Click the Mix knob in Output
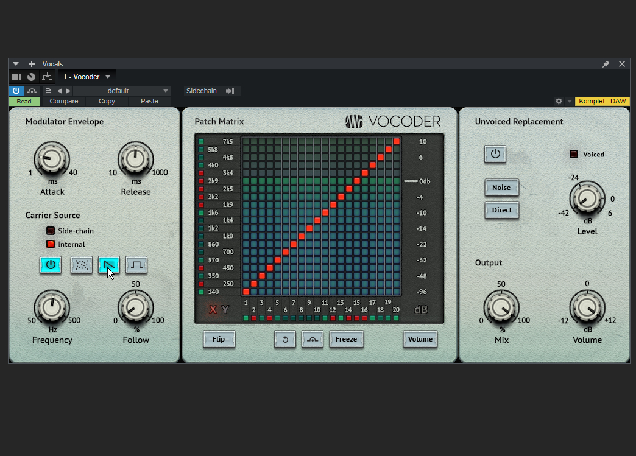This screenshot has width=636, height=456. click(x=501, y=307)
